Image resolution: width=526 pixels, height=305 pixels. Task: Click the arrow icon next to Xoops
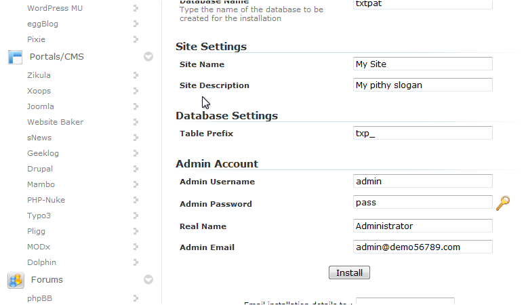(x=136, y=91)
